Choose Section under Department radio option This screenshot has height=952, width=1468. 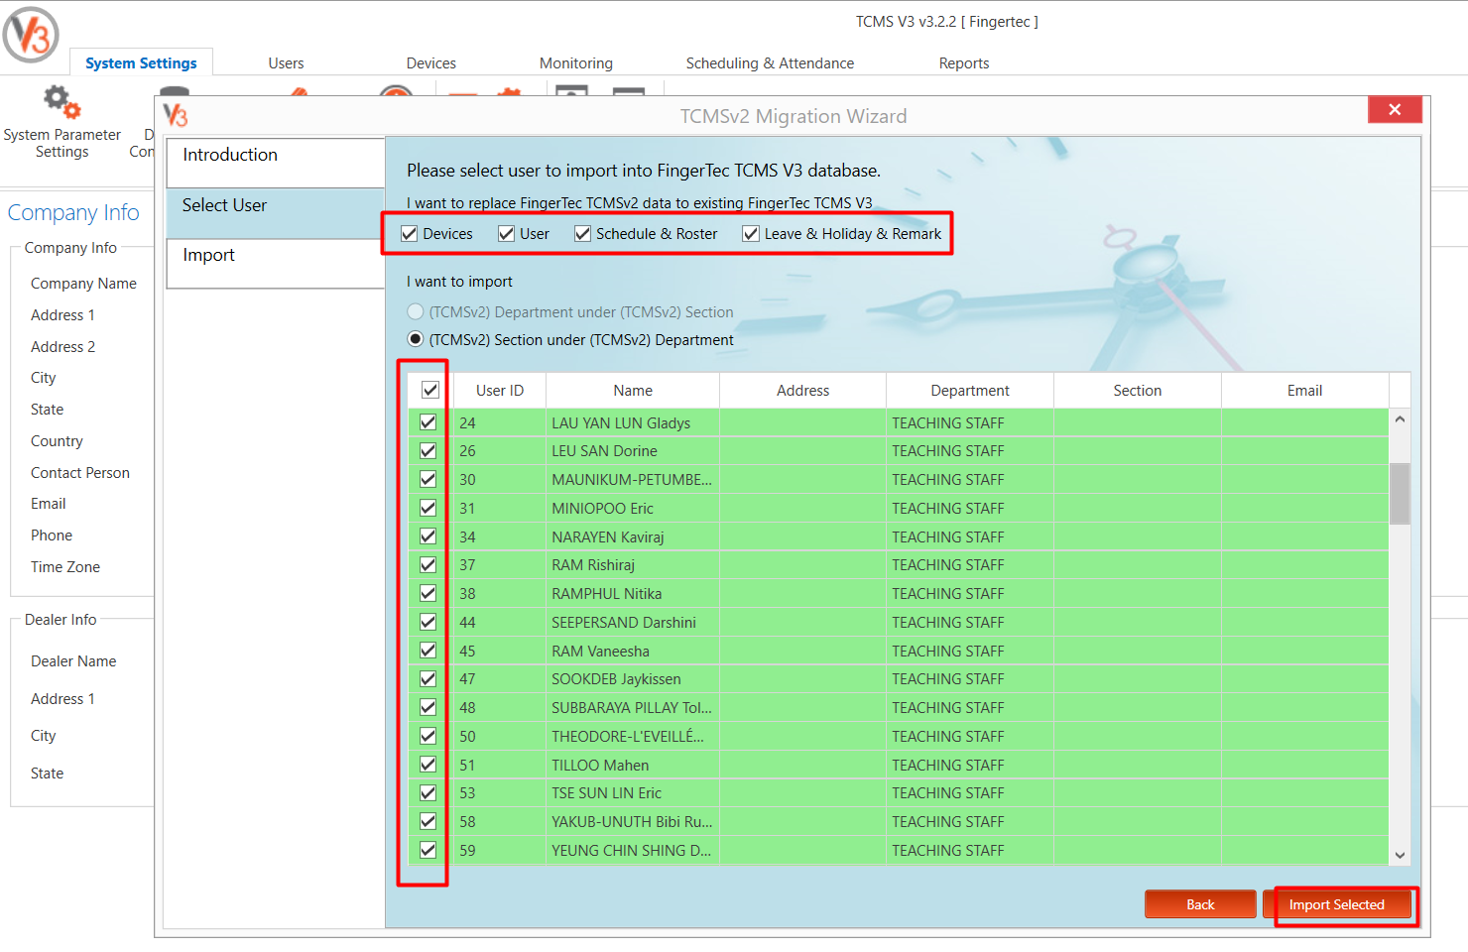[416, 339]
